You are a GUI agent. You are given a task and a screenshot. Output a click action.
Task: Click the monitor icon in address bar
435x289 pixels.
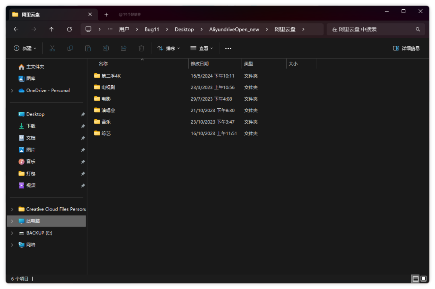point(88,29)
